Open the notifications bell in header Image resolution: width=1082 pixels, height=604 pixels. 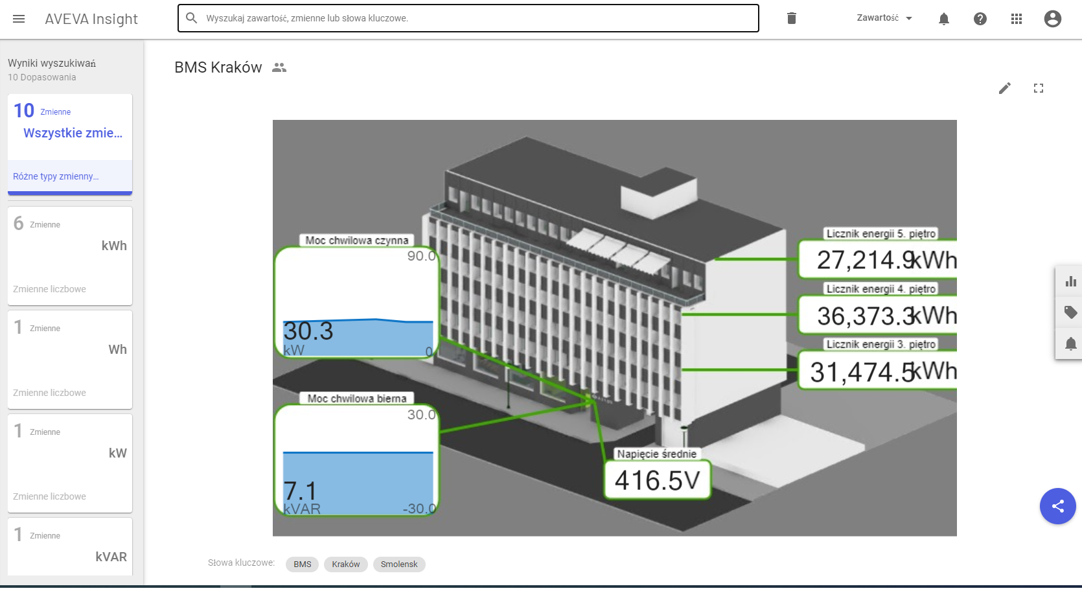[x=944, y=19]
